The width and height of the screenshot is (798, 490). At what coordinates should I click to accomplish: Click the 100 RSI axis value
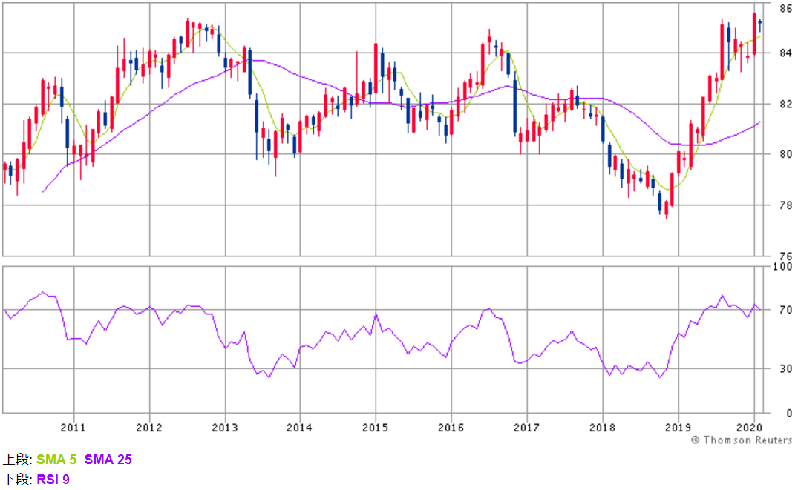[782, 266]
